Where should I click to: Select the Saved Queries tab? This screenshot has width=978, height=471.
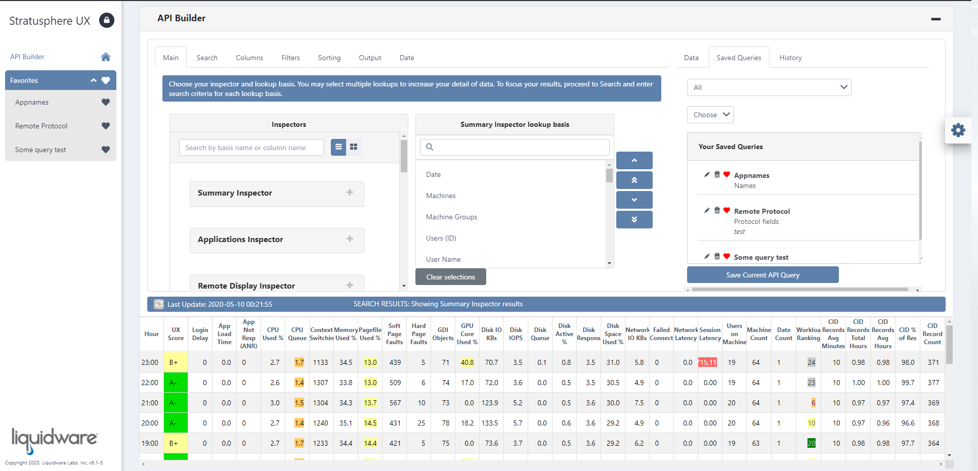[x=739, y=58]
